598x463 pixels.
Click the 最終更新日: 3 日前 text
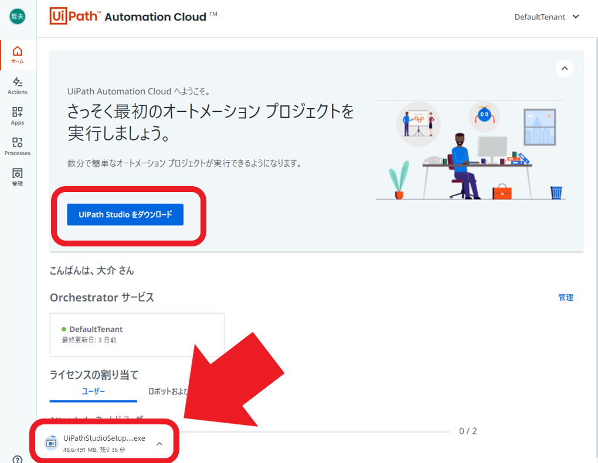(x=89, y=340)
